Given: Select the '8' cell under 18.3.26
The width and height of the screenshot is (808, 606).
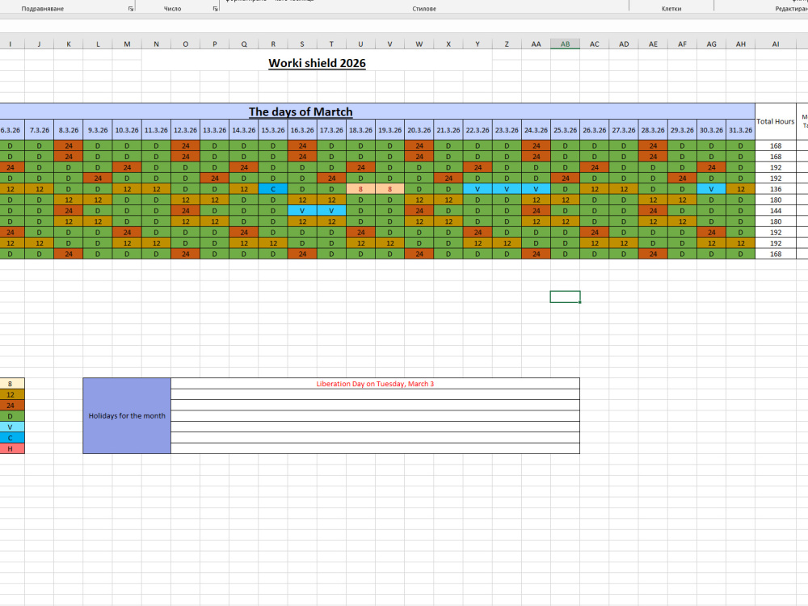Looking at the screenshot, I should [x=360, y=189].
